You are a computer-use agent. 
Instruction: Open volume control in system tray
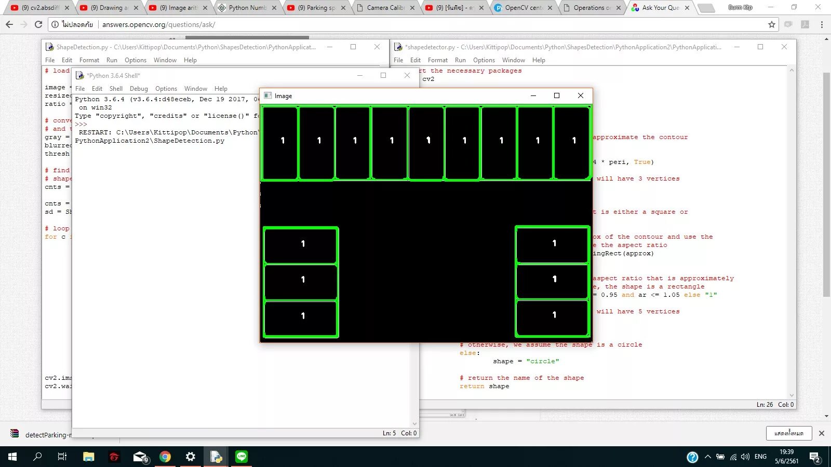tap(745, 457)
